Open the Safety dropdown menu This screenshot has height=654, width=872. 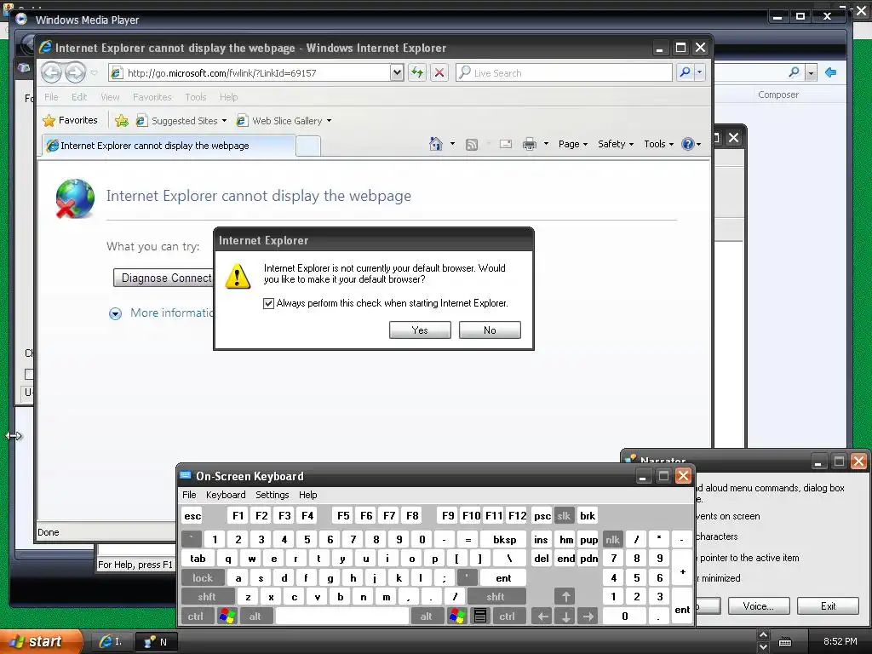click(616, 144)
